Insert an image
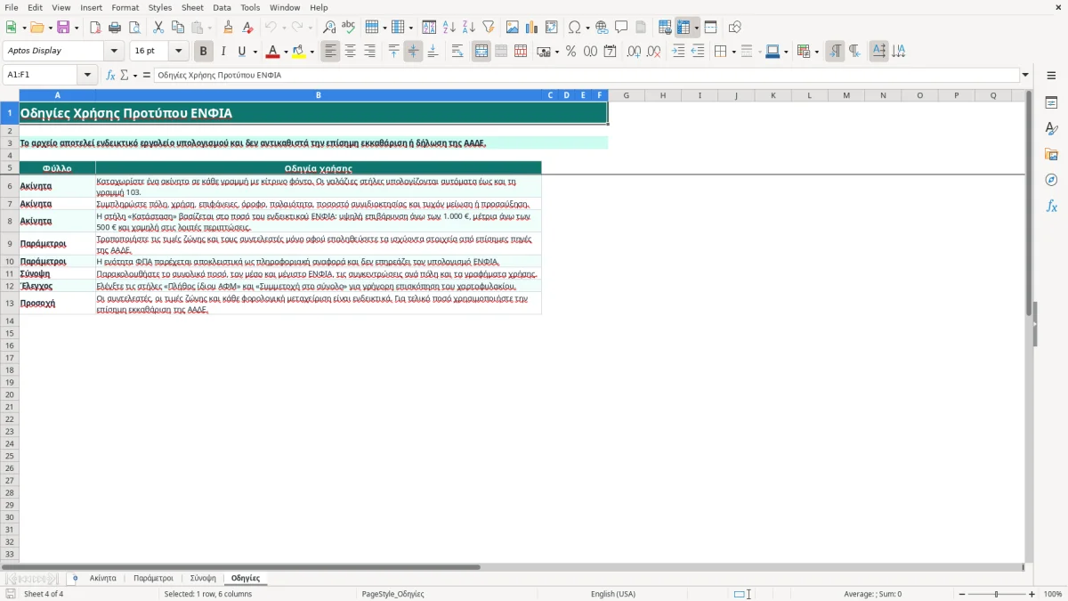 pyautogui.click(x=513, y=28)
